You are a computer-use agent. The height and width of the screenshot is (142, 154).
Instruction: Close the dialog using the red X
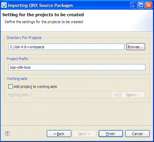(149, 5)
